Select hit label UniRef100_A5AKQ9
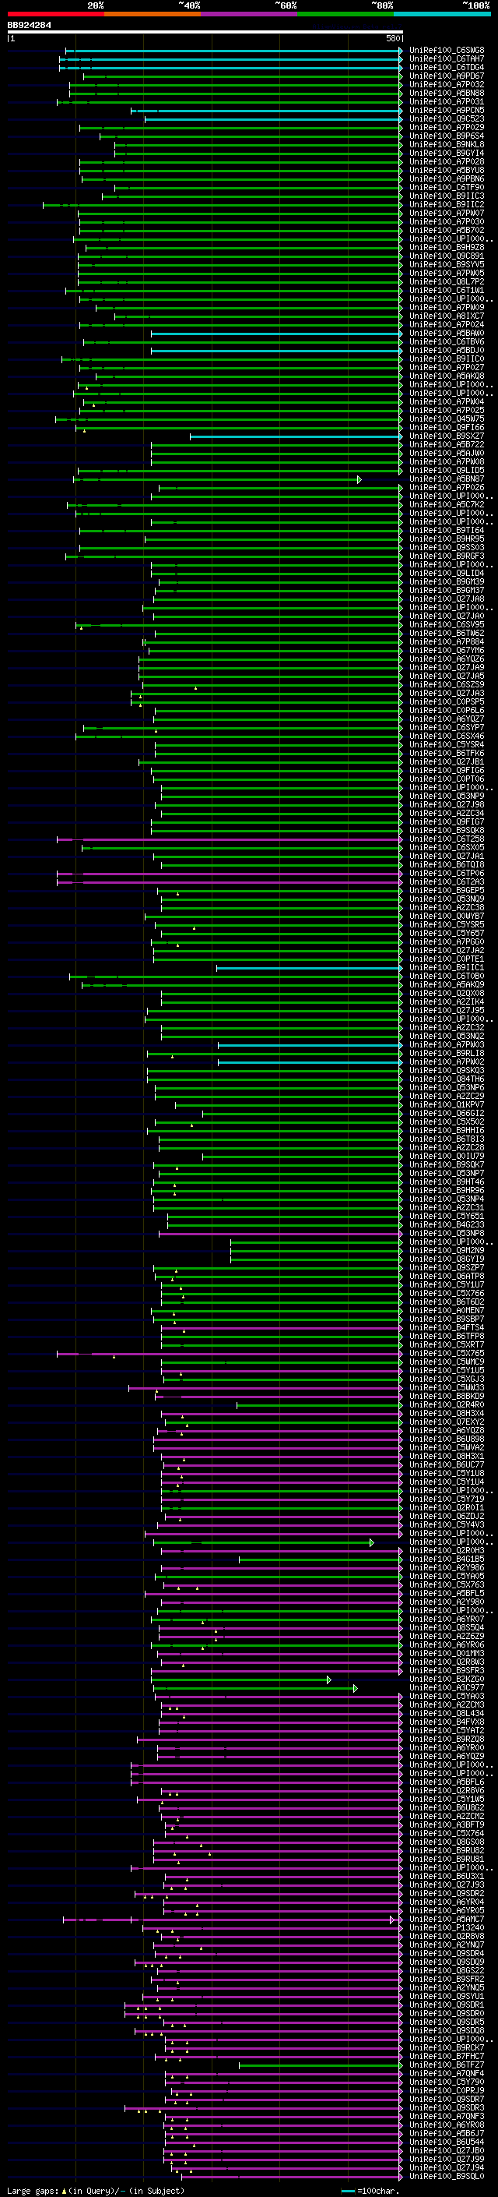The width and height of the screenshot is (498, 2197). (x=446, y=985)
